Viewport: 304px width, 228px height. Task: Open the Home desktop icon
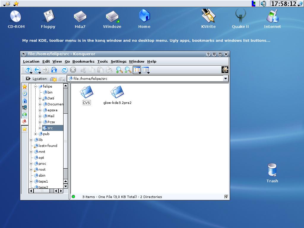(144, 19)
